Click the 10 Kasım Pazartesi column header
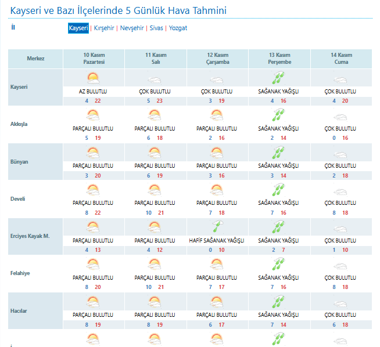The image size is (380, 347). [x=94, y=59]
